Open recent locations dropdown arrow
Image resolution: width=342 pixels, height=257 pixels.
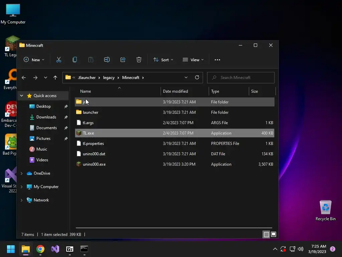(45, 78)
